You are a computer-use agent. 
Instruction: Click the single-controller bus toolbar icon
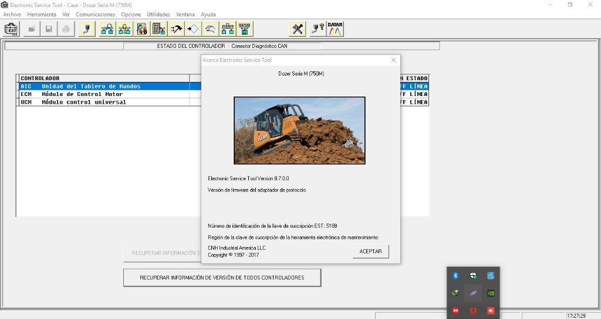click(245, 29)
